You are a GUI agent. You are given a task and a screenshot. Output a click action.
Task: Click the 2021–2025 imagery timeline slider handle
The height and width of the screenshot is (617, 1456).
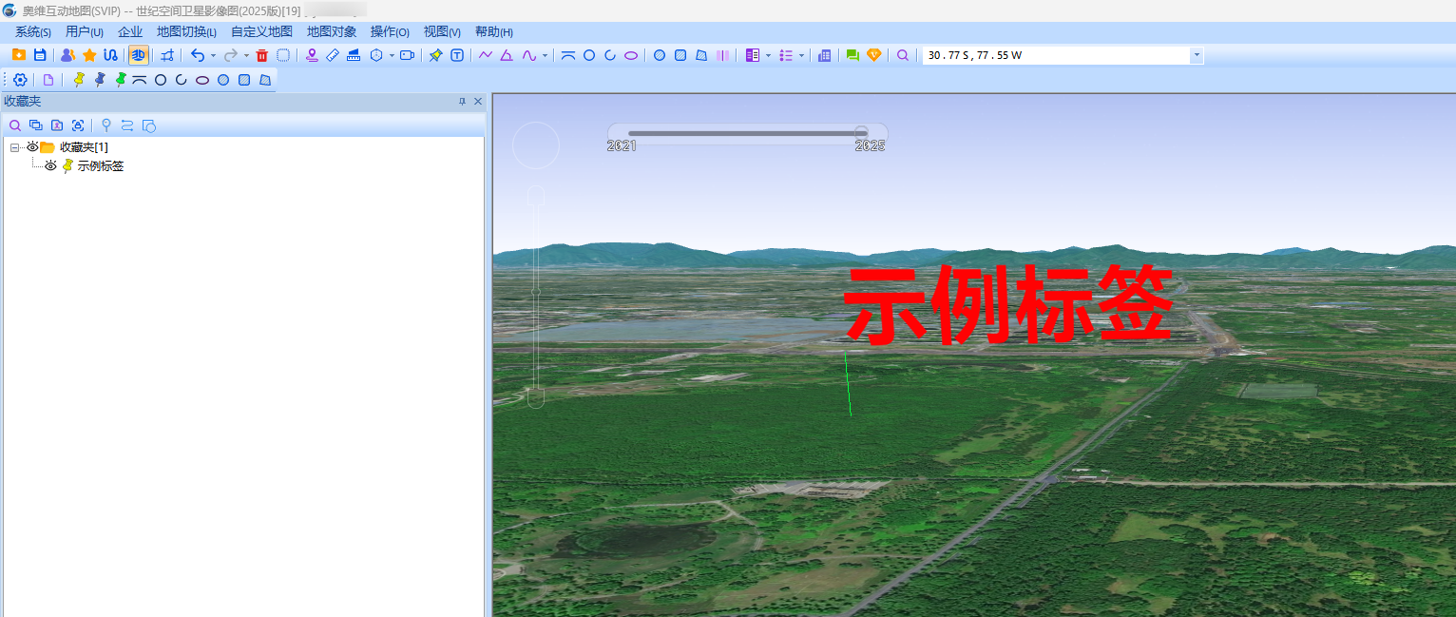(x=862, y=133)
